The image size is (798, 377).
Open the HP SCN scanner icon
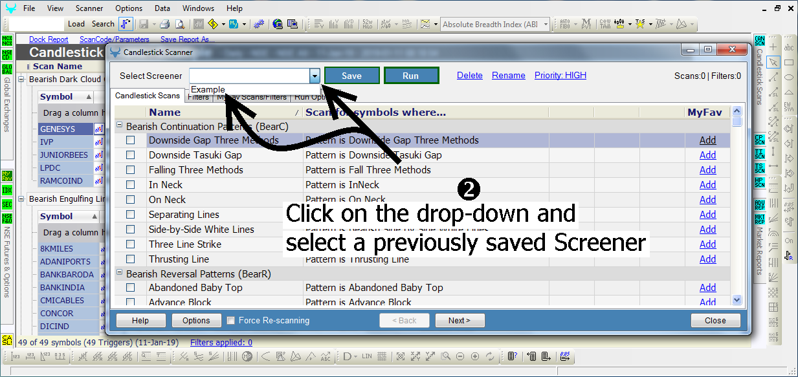point(760,183)
